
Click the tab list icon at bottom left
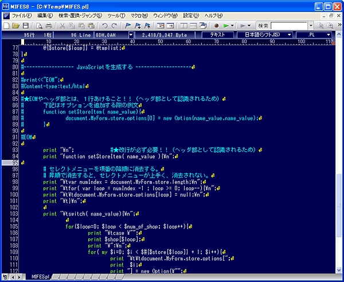(5, 277)
